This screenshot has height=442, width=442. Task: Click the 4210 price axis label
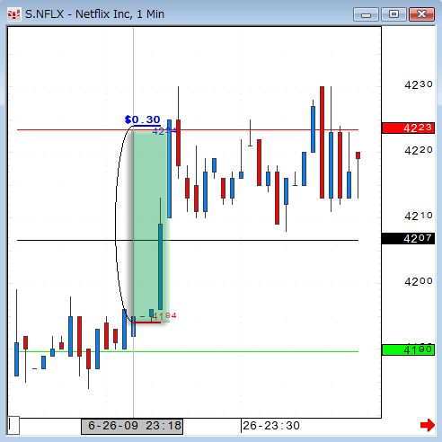click(x=419, y=216)
